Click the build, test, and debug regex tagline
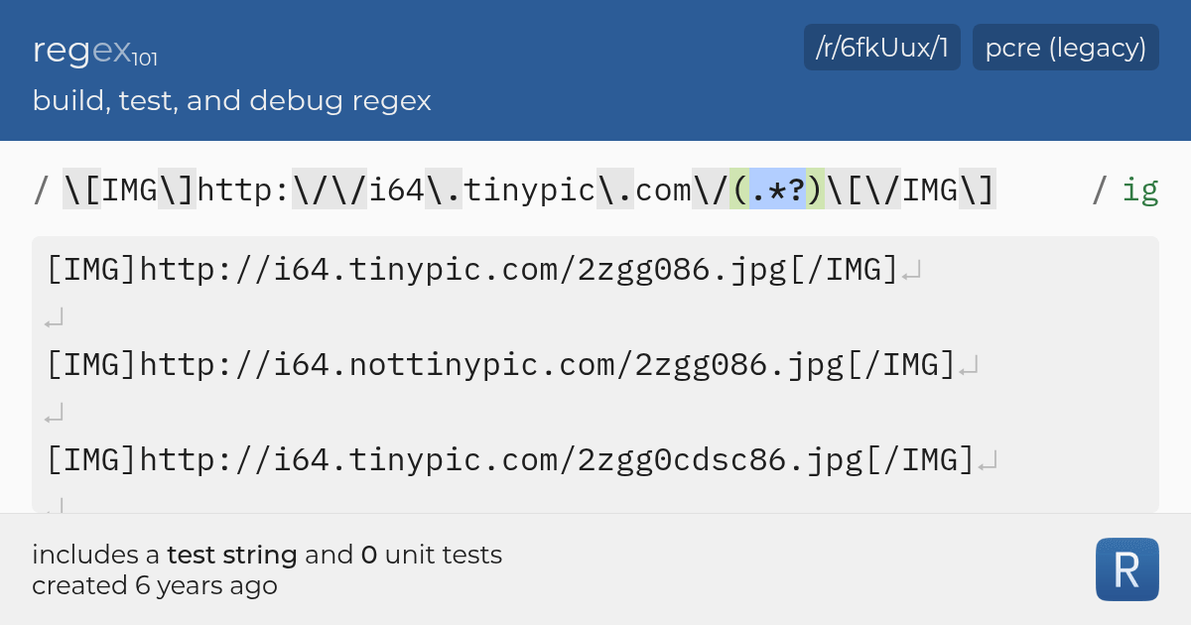Viewport: 1191px width, 625px height. (231, 100)
